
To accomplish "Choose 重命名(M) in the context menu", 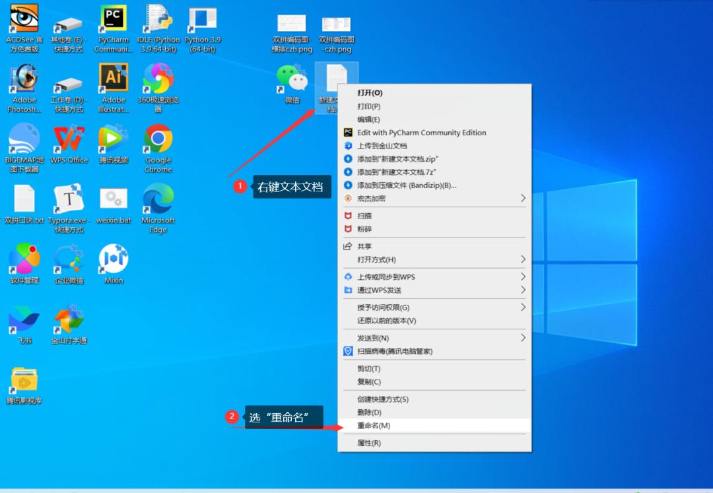I will pos(374,426).
